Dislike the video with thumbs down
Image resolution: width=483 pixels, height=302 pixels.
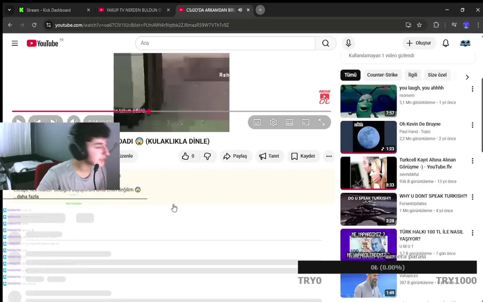[x=207, y=156]
